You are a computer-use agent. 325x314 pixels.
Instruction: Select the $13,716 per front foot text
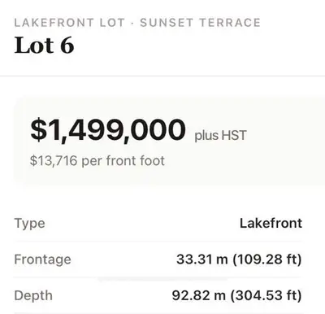tap(97, 160)
